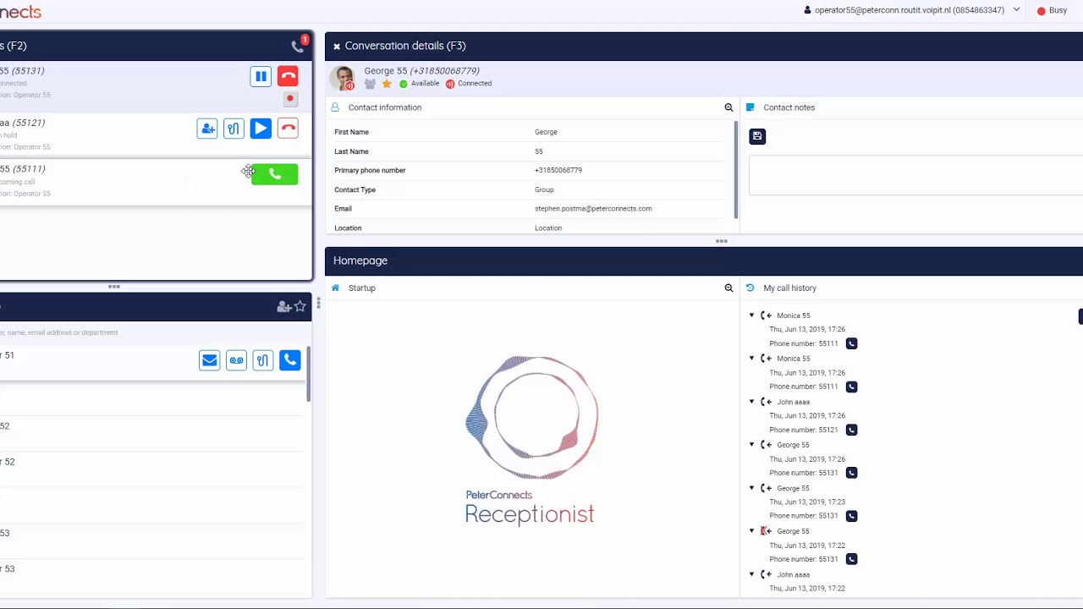Click the Contact Type value Group

pos(544,190)
